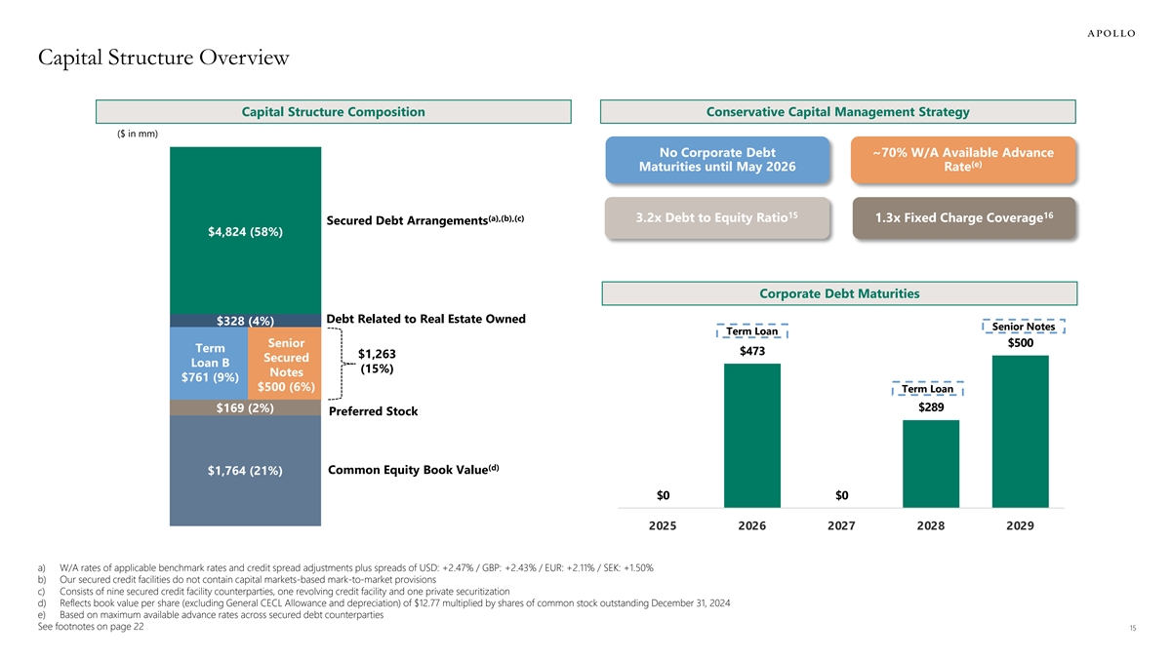Viewport: 1171px width, 658px height.
Task: Select the Conservative Capital Management Strategy header
Action: pos(838,112)
